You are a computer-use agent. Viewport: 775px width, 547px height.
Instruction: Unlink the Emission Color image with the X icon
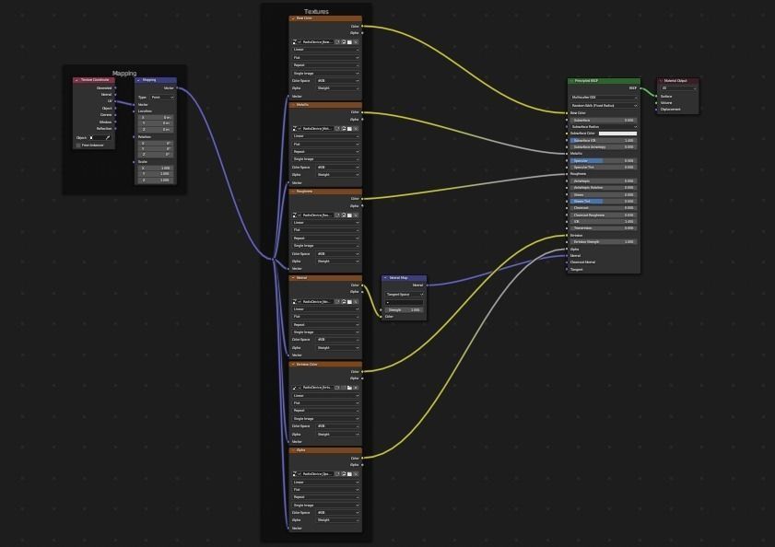coord(356,388)
